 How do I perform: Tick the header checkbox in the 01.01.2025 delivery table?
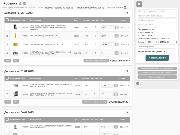click(7, 78)
